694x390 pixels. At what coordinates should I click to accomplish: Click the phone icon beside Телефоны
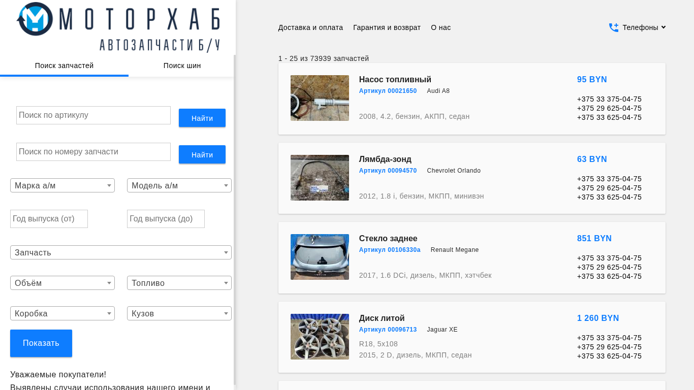click(614, 27)
